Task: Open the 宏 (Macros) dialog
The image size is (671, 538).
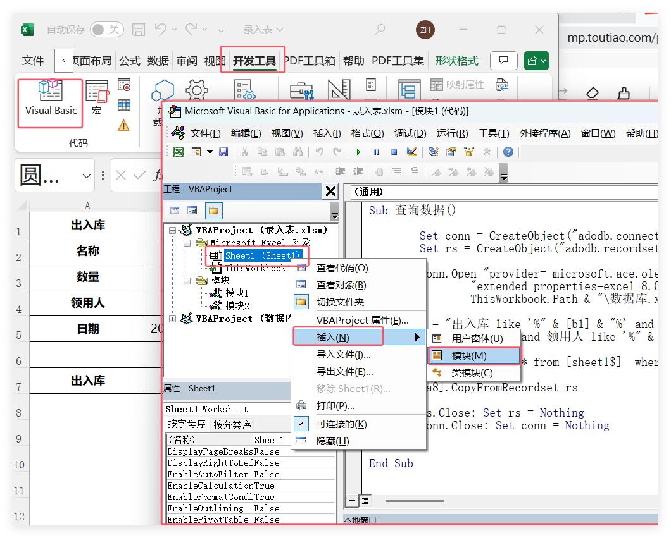Action: coord(97,98)
